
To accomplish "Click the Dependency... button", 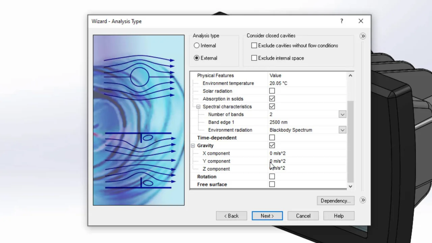I will click(x=335, y=201).
